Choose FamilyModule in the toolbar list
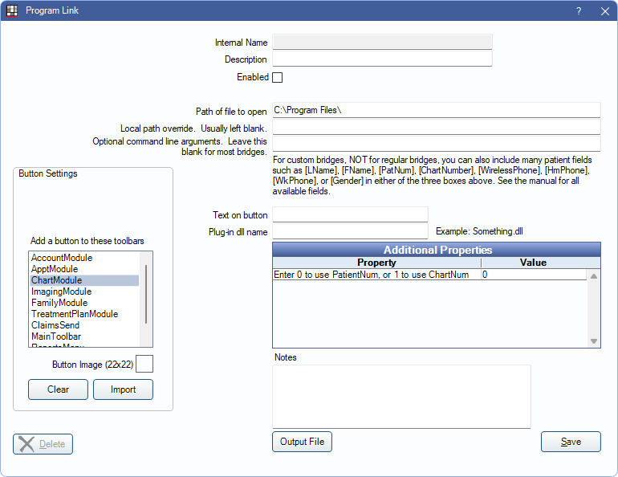Viewport: 618px width, 477px height. click(59, 303)
